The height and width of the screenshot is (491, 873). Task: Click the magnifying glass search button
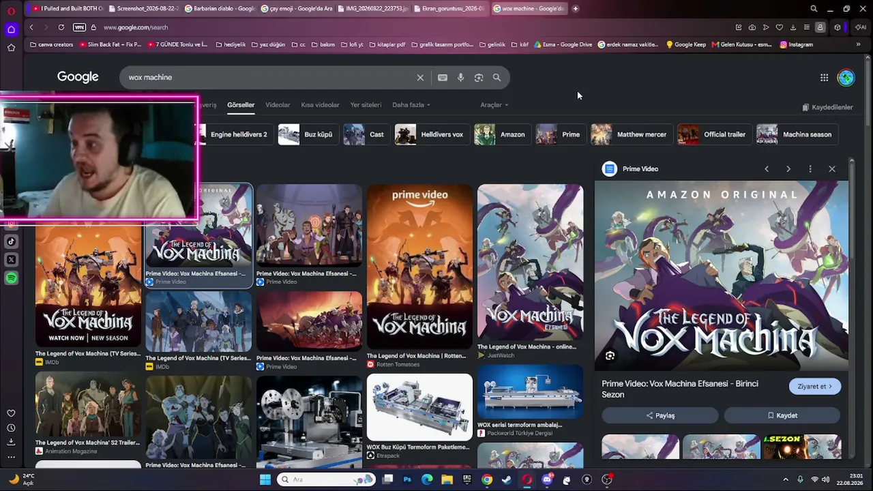pyautogui.click(x=497, y=78)
